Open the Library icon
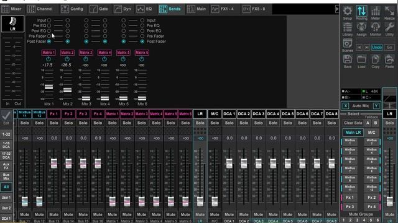398x223 pixels. 348,27
